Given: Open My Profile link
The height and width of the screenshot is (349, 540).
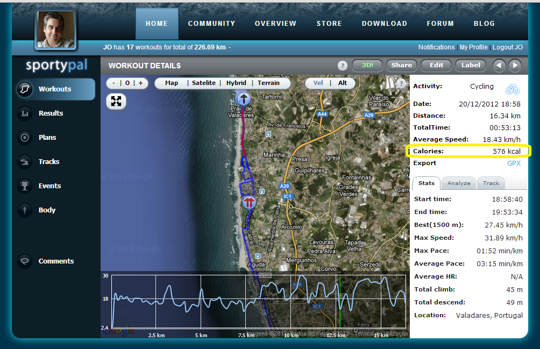Looking at the screenshot, I should click(x=473, y=47).
